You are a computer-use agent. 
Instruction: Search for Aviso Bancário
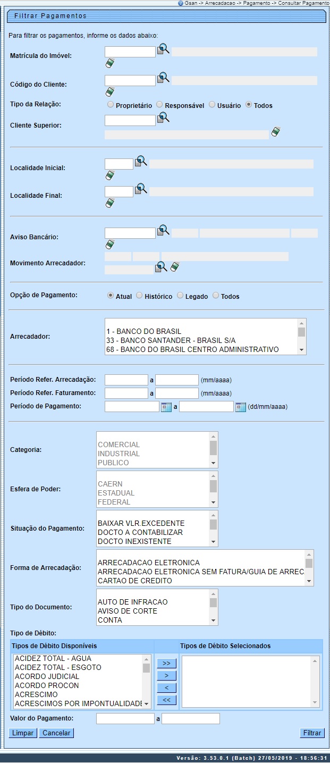point(163,231)
